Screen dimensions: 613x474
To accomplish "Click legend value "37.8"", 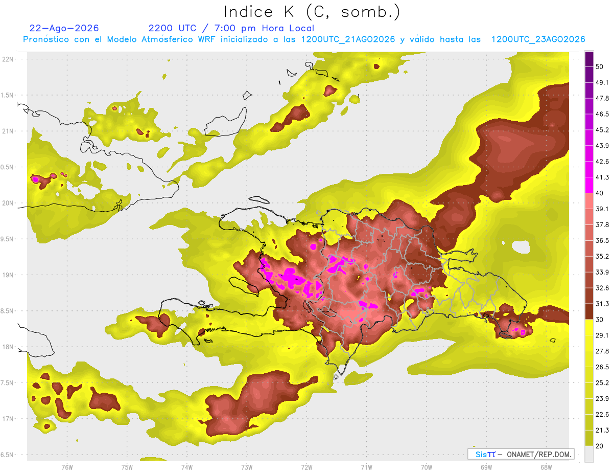I will (x=602, y=224).
